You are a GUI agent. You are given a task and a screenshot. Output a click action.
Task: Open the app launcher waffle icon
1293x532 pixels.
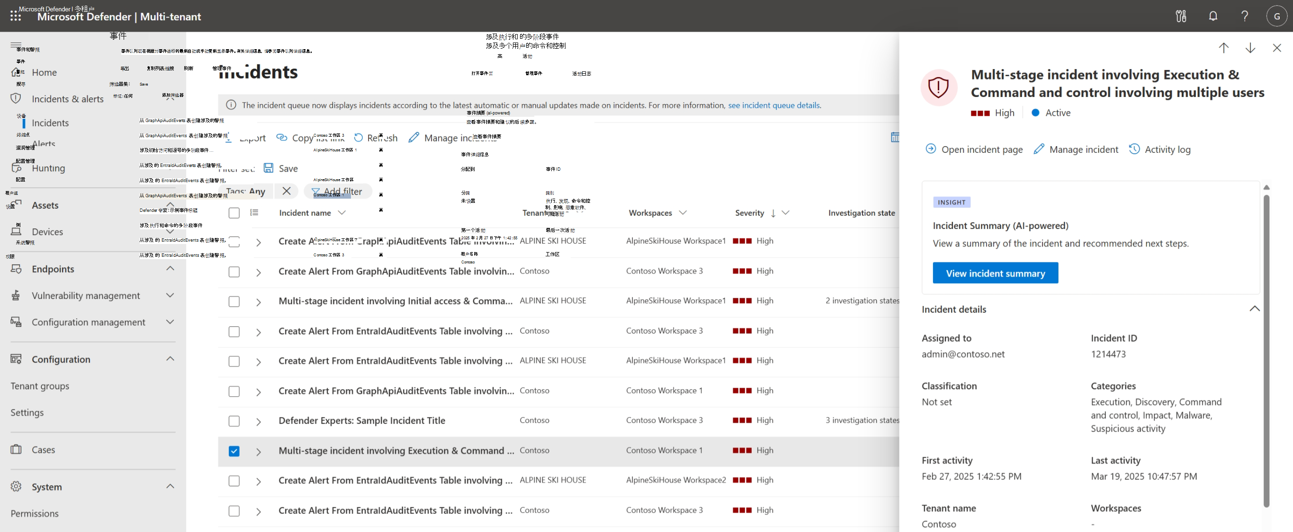coord(15,17)
